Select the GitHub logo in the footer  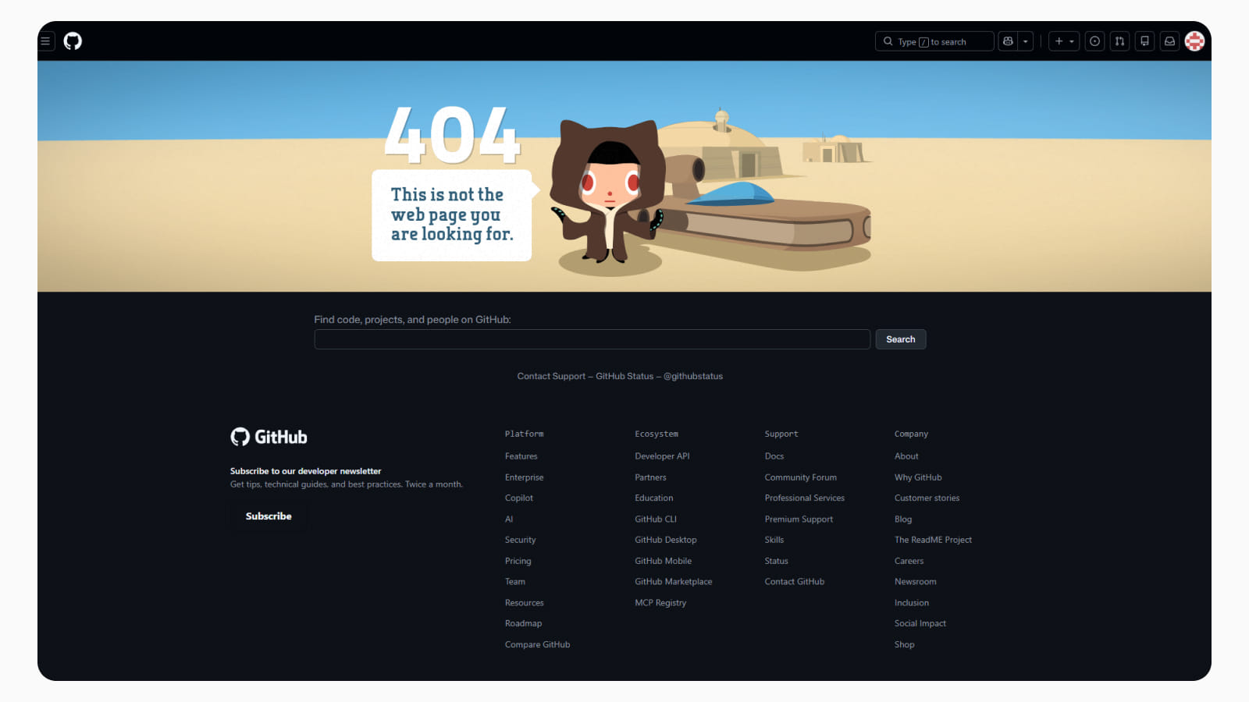click(x=269, y=437)
